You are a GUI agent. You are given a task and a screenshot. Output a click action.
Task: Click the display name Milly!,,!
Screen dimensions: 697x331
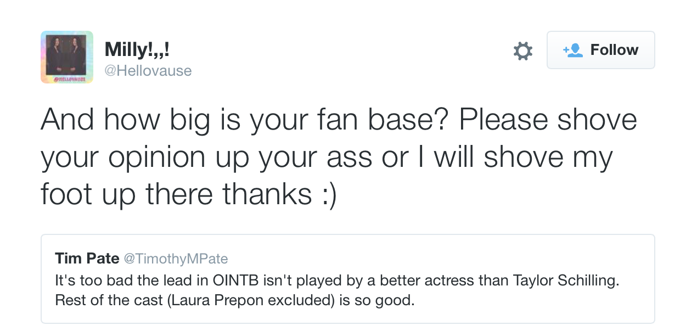click(137, 50)
